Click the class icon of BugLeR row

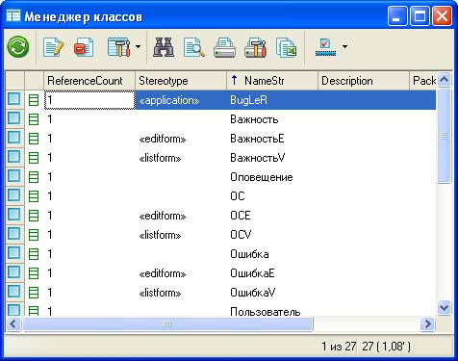click(x=34, y=100)
